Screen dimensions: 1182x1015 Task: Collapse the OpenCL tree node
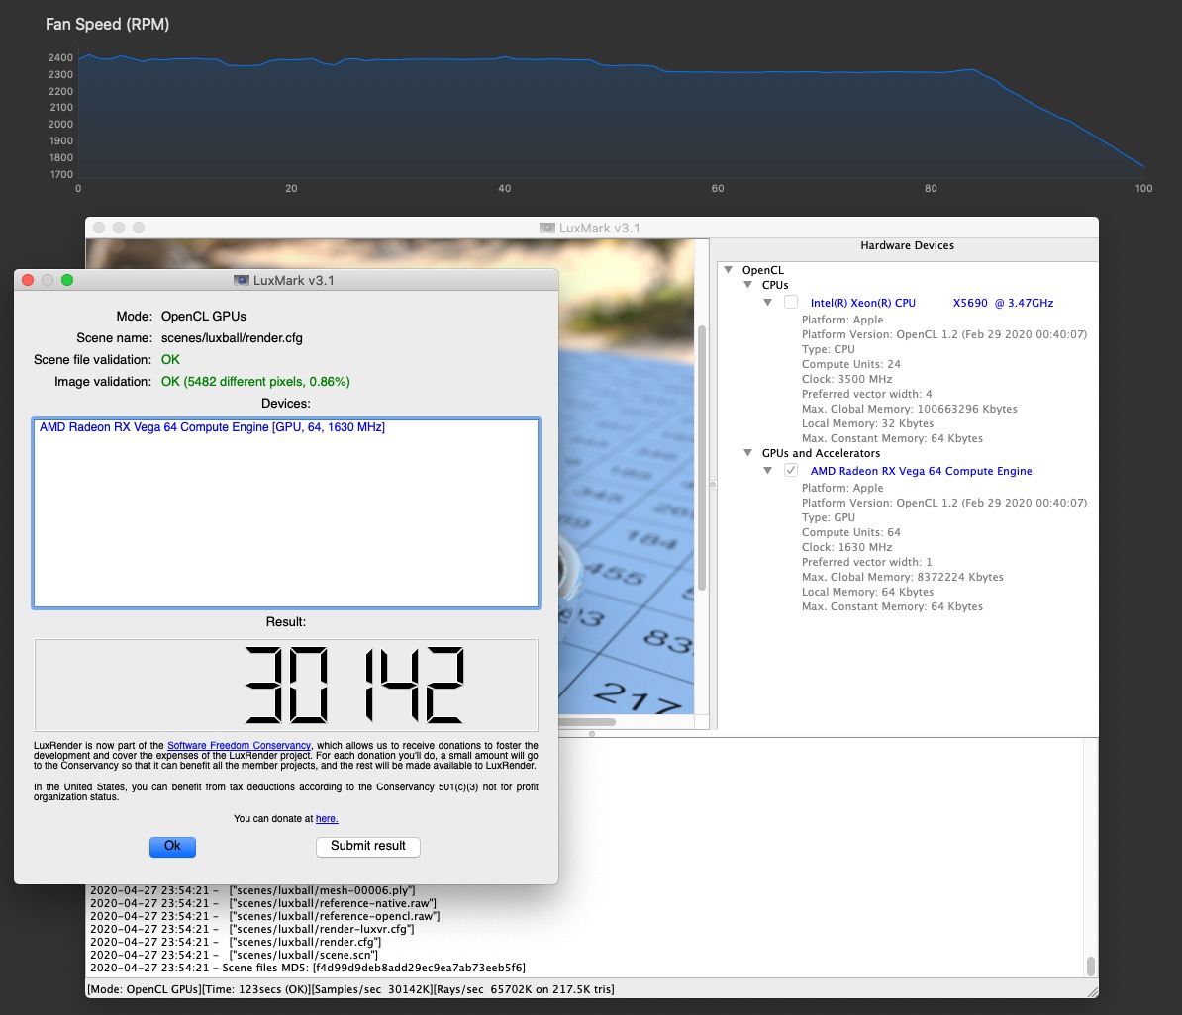(x=729, y=269)
